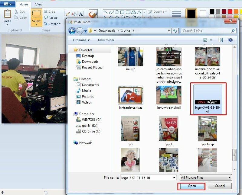Pick the red color swatch in palette

[x=230, y=11]
